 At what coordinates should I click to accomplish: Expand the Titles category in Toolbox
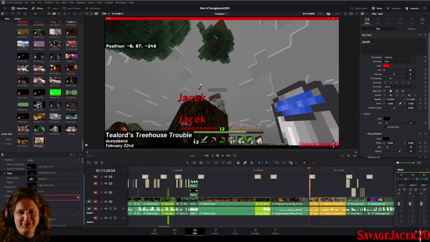point(4,173)
